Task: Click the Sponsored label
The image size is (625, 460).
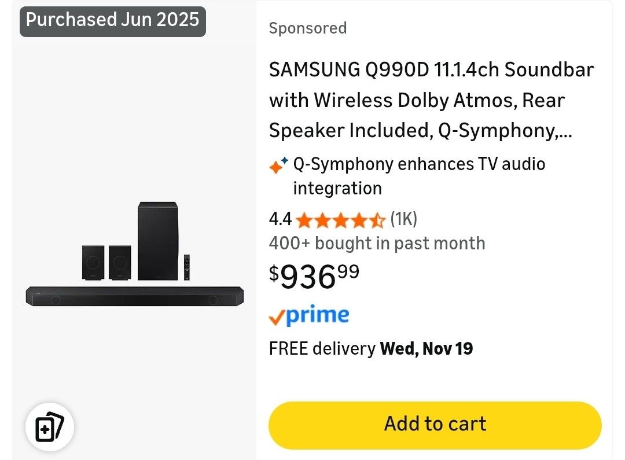Action: point(307,28)
